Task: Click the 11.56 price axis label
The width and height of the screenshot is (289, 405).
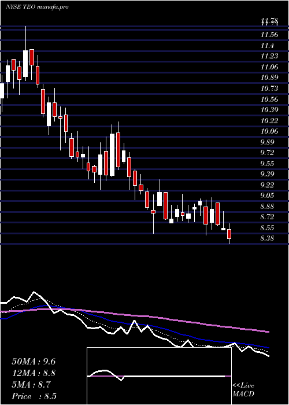Action: [269, 35]
